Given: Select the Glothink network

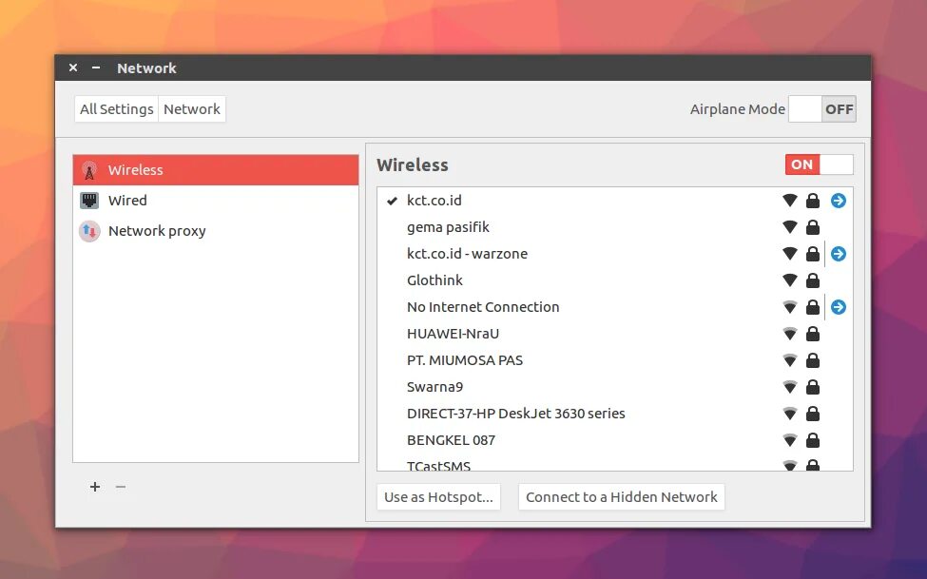Looking at the screenshot, I should (x=435, y=280).
